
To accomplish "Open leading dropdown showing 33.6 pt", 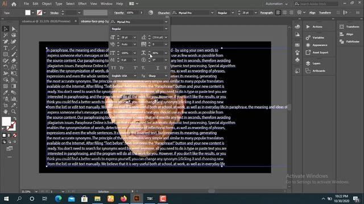I will (166, 37).
